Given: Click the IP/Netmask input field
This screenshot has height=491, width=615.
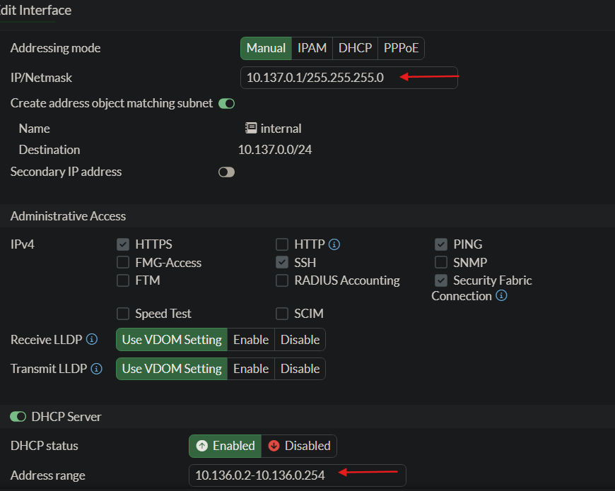Looking at the screenshot, I should [349, 78].
